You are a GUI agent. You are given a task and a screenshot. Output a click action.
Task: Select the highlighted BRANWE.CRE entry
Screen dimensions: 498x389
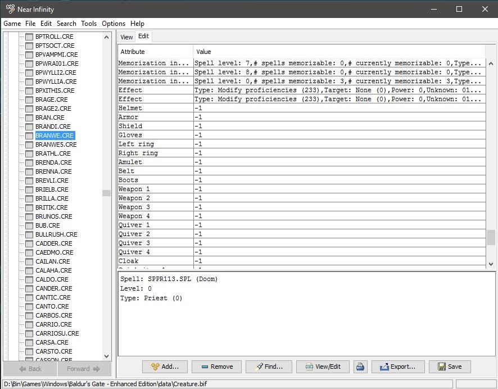(55, 135)
